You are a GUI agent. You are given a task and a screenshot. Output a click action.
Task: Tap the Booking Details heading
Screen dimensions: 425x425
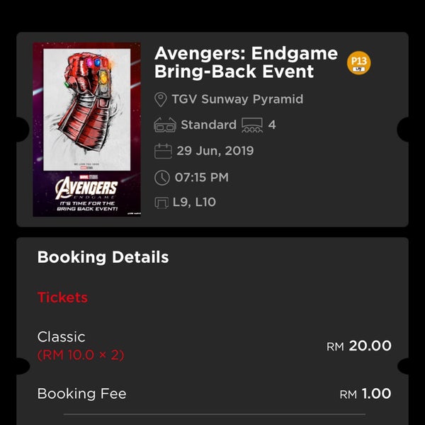pos(103,257)
